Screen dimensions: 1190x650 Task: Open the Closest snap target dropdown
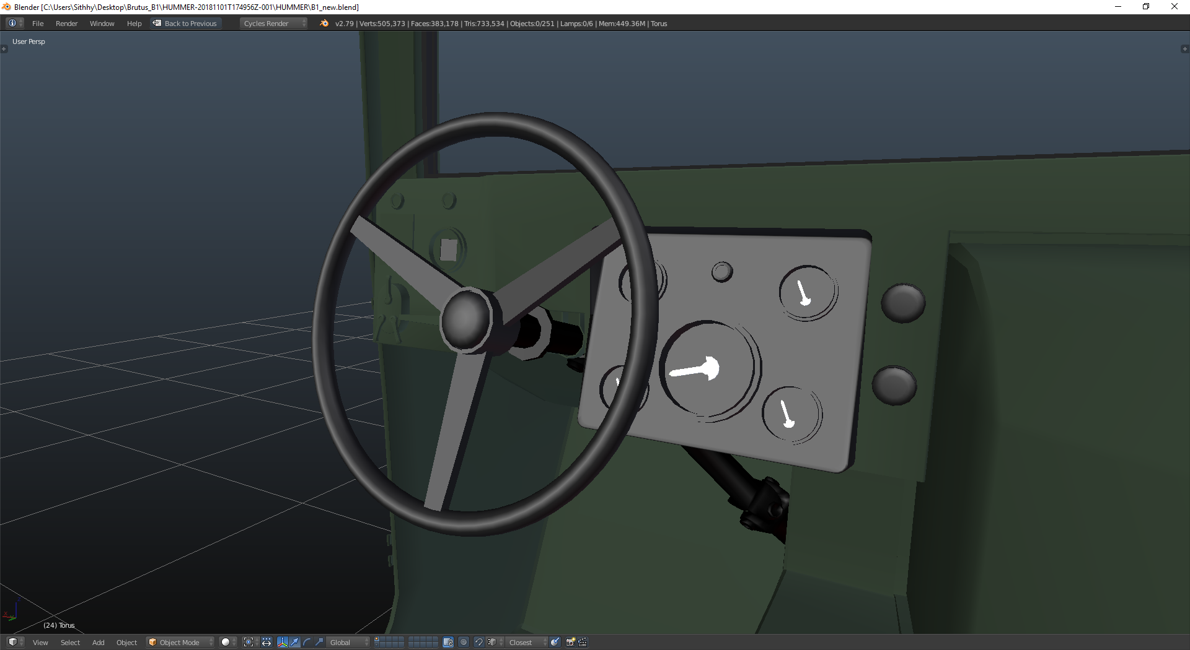pyautogui.click(x=527, y=642)
